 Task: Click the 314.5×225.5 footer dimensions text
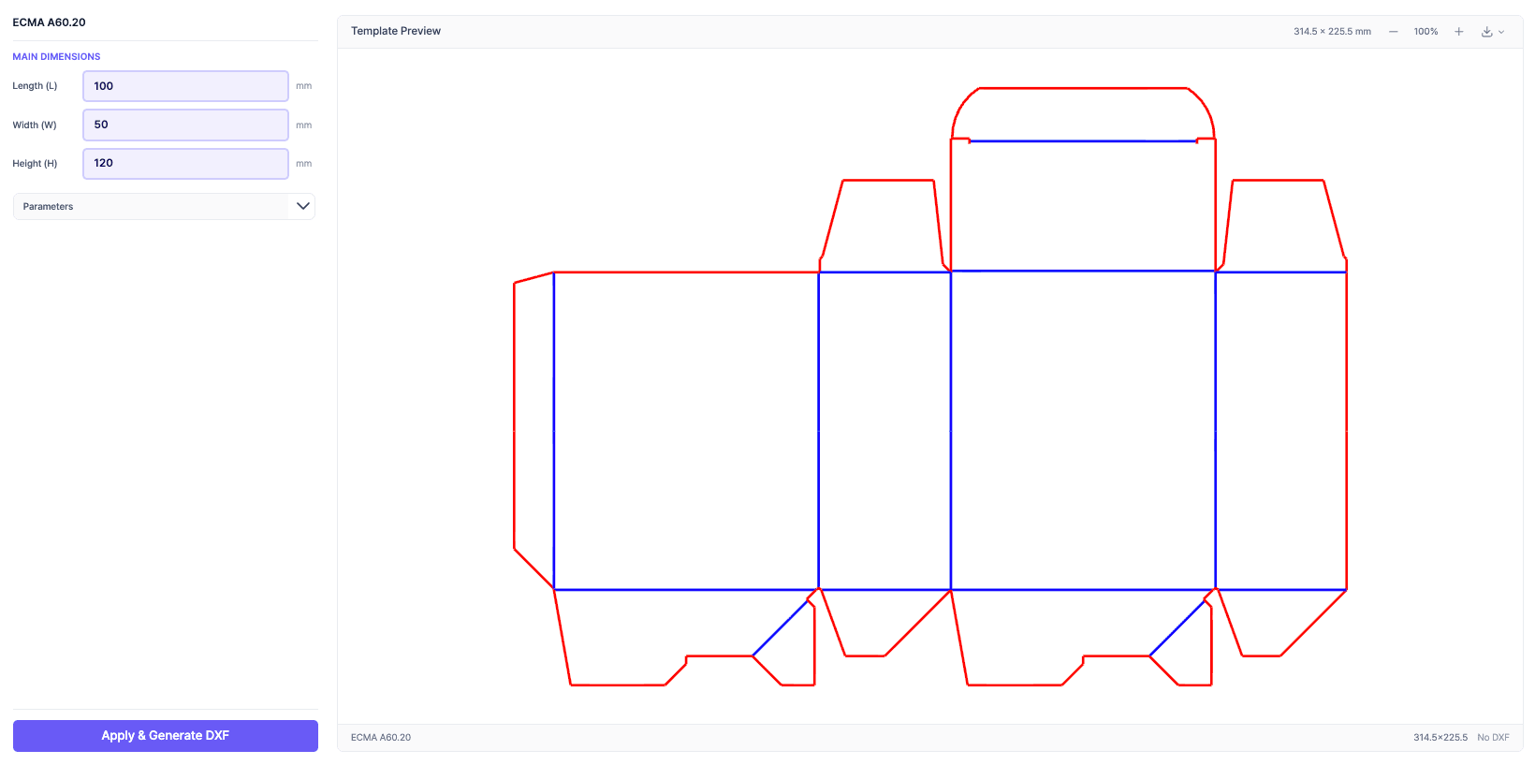tap(1440, 738)
